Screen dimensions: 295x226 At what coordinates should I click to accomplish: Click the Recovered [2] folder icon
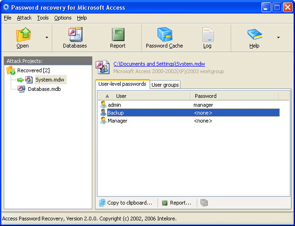[x=11, y=70]
